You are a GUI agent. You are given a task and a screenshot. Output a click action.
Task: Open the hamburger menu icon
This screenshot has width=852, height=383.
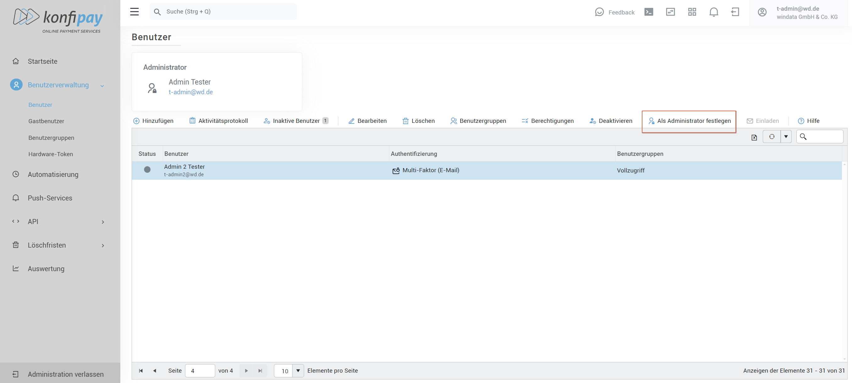134,12
